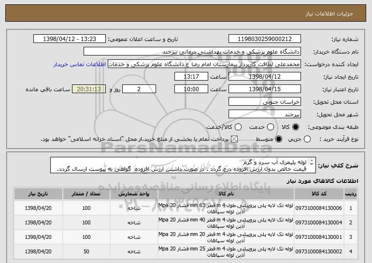Image resolution: width=372 pixels, height=263 pixels.
Task: Select product code 0973100084130002
Action: pos(319,251)
